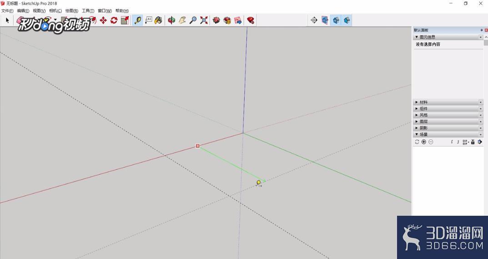
Task: Toggle Display Section Fill
Action: point(347,20)
